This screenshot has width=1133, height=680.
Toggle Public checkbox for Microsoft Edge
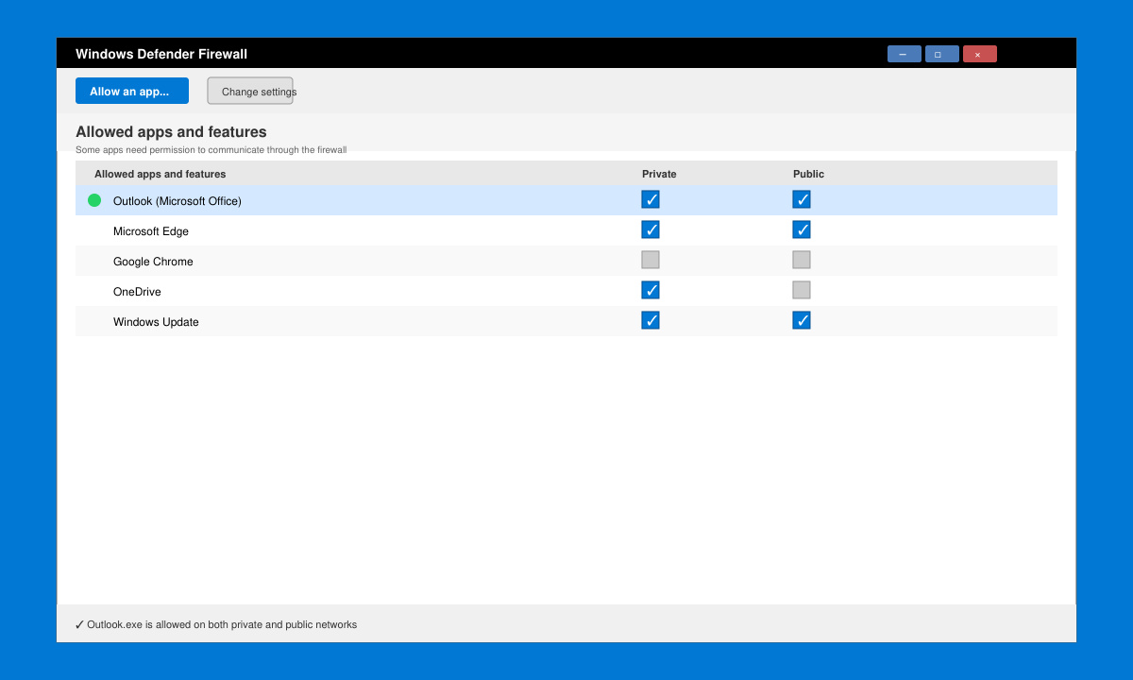tap(802, 229)
